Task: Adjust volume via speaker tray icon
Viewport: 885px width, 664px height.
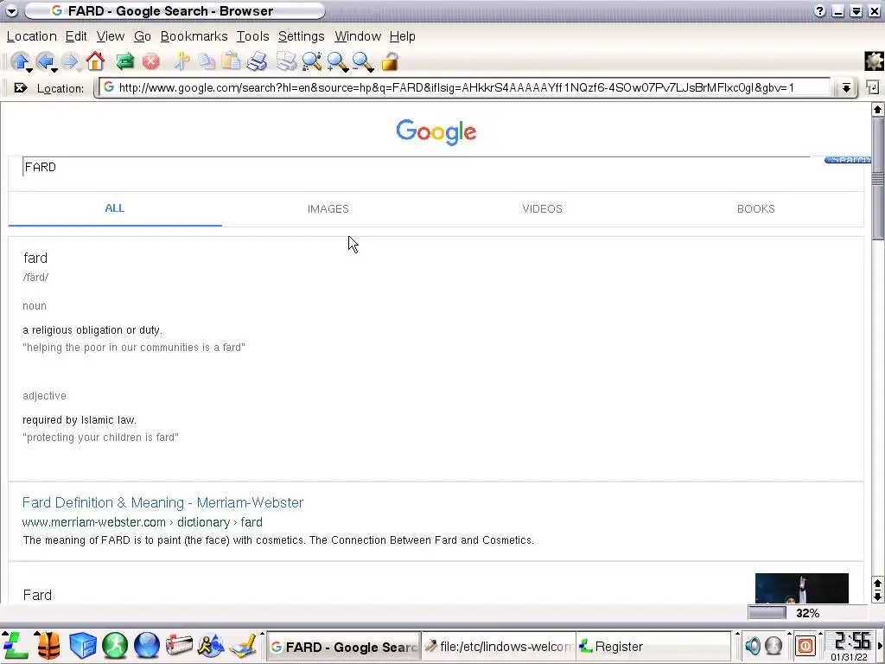Action: [x=753, y=645]
